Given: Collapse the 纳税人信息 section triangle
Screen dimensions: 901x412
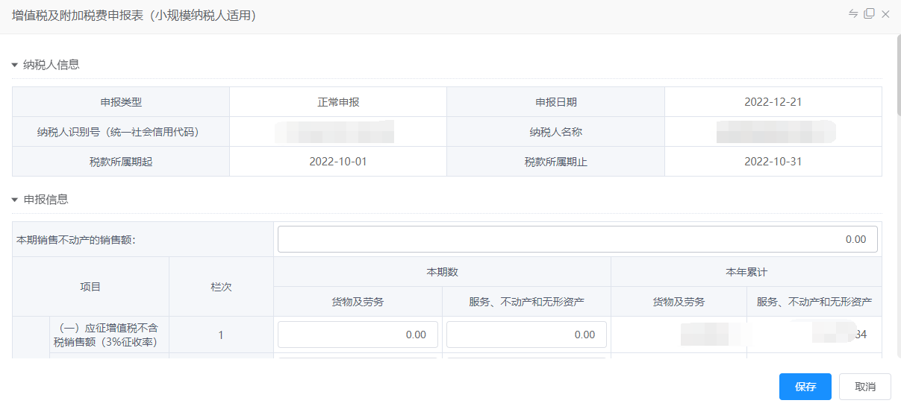Looking at the screenshot, I should click(x=14, y=65).
